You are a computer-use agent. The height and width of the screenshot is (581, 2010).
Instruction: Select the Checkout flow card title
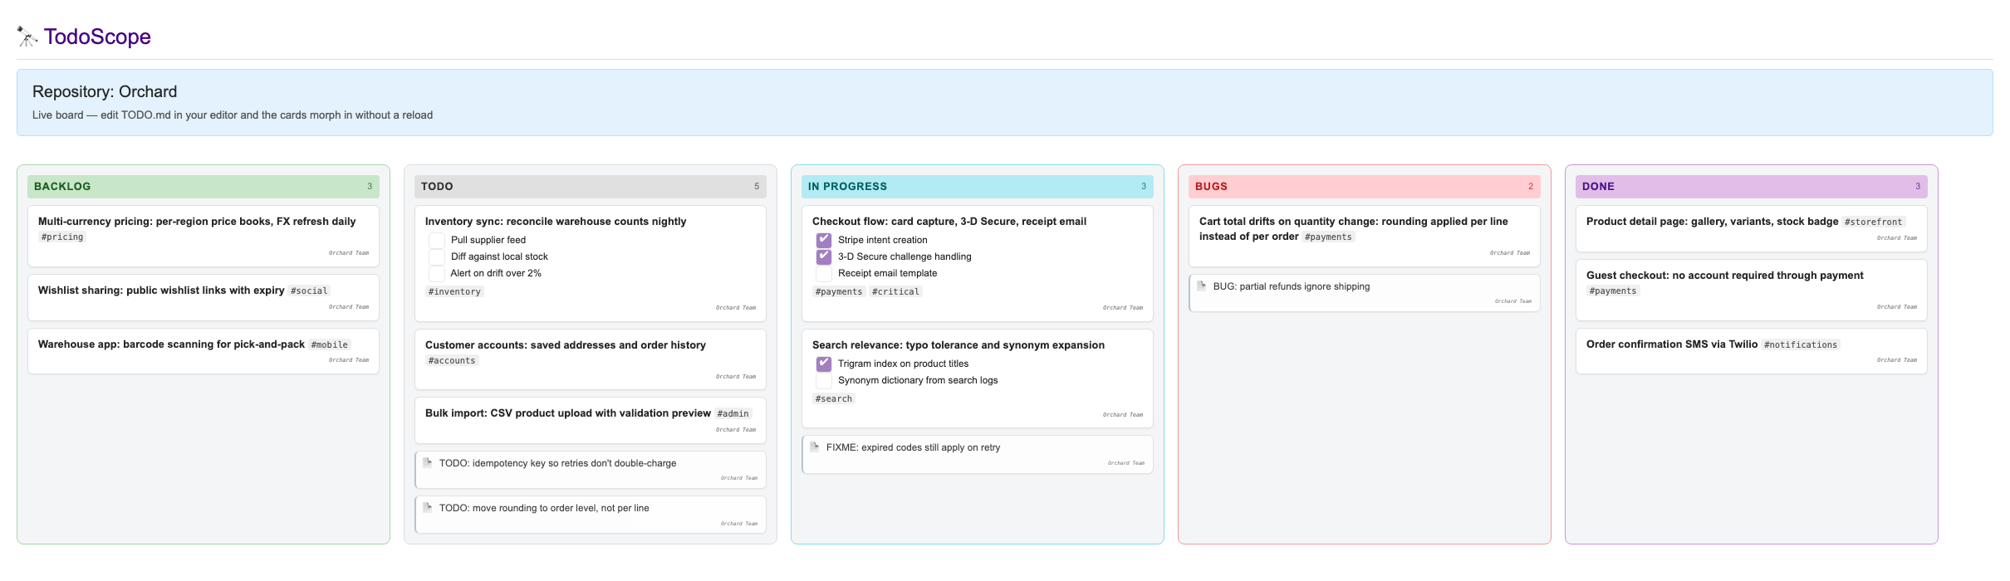[949, 222]
